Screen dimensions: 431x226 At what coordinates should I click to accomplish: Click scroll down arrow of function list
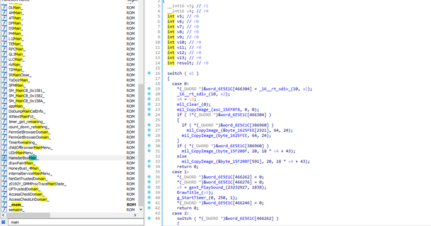pos(141,209)
